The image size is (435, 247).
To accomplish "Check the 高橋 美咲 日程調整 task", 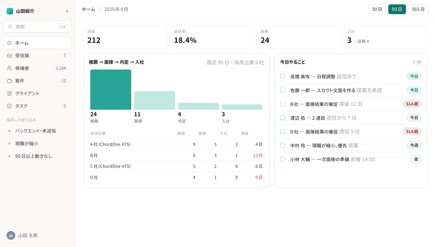I will [x=283, y=76].
